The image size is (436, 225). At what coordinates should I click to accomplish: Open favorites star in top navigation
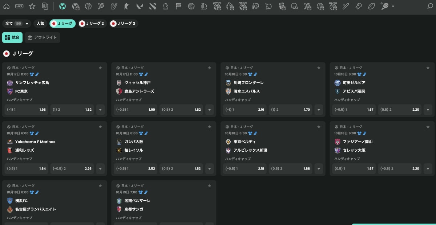32,6
